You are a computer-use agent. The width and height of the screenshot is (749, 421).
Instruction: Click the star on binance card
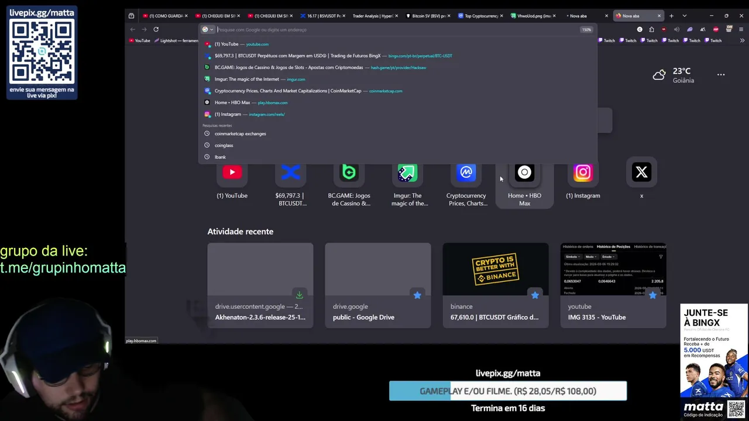[535, 295]
